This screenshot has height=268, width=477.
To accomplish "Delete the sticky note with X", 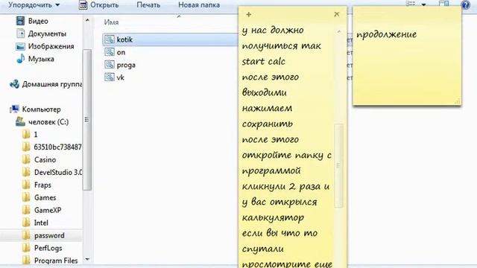I will [x=336, y=14].
